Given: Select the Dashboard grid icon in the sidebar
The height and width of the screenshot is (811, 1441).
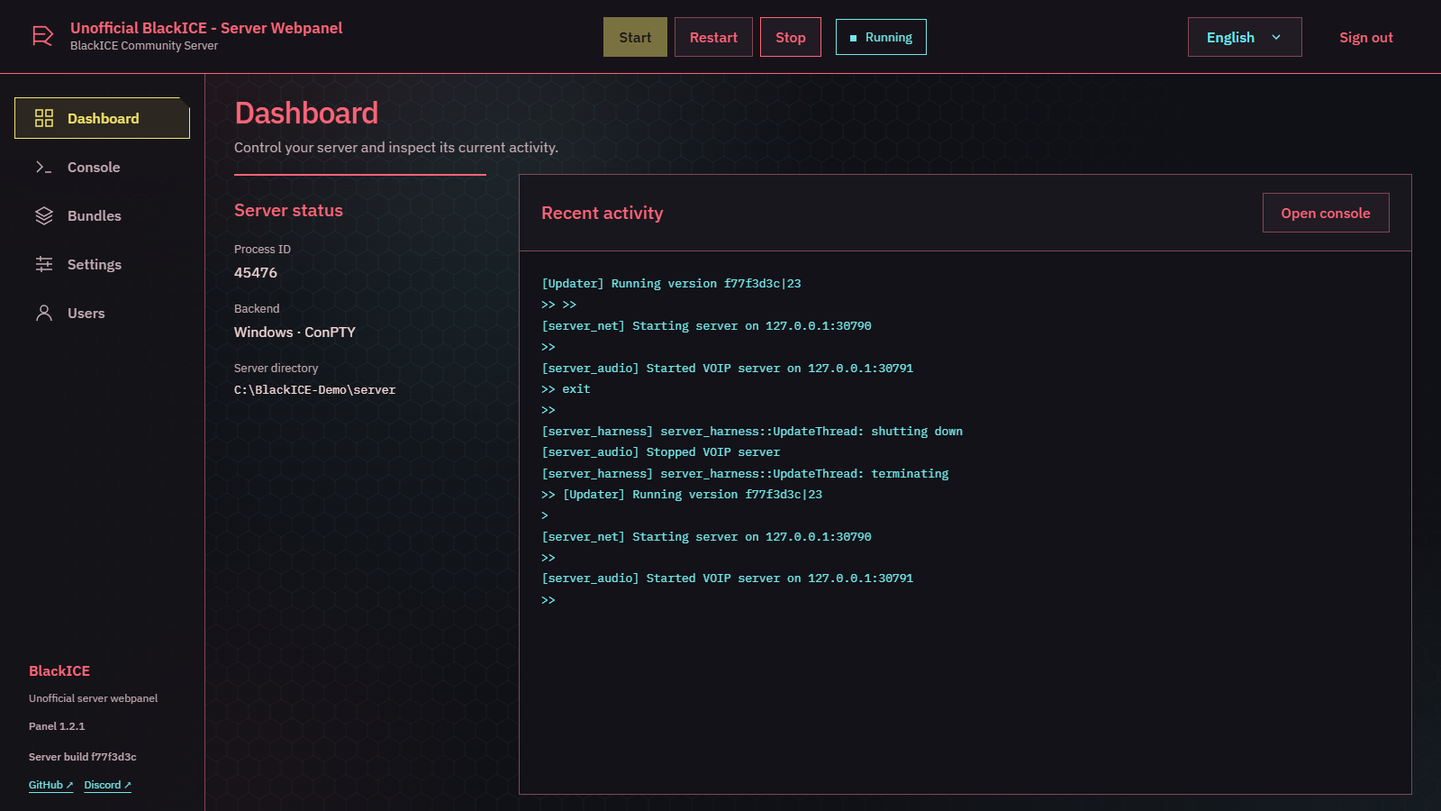Looking at the screenshot, I should [44, 118].
